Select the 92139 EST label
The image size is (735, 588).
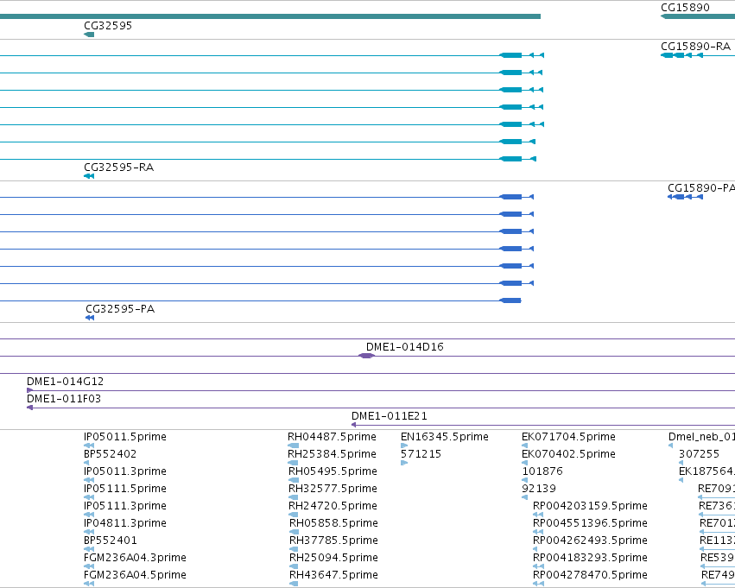tap(539, 489)
